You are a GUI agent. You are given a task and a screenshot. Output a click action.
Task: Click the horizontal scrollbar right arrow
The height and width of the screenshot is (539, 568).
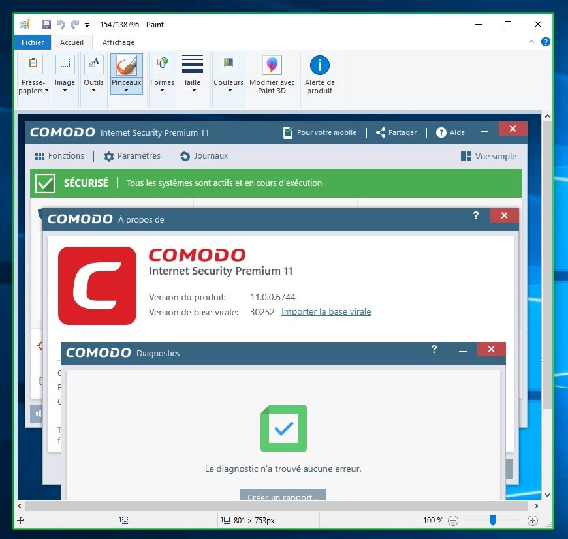537,506
